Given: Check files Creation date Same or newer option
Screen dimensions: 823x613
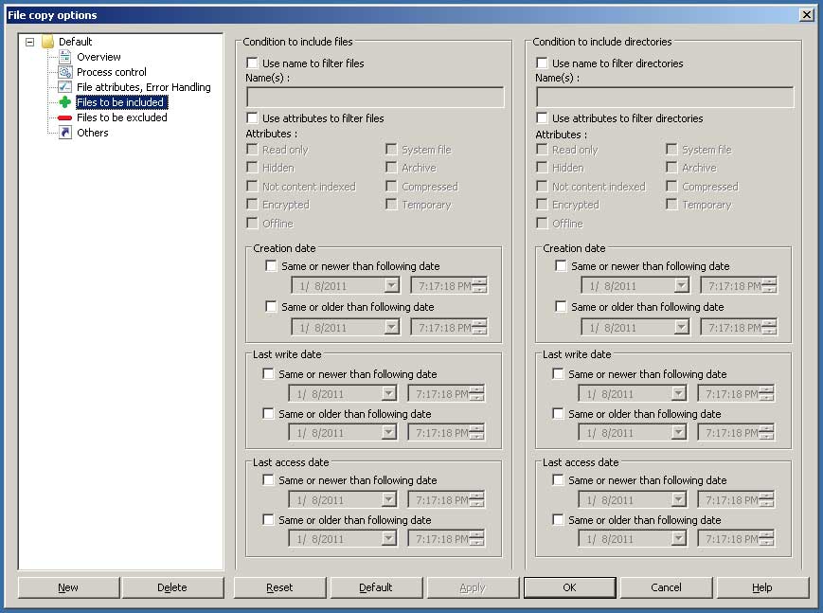Looking at the screenshot, I should click(272, 266).
